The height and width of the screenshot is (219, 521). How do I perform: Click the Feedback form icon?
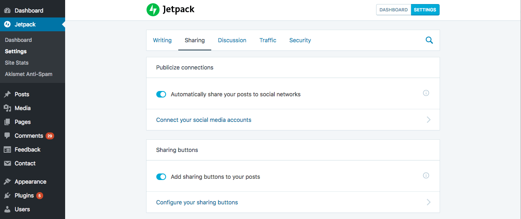point(7,150)
